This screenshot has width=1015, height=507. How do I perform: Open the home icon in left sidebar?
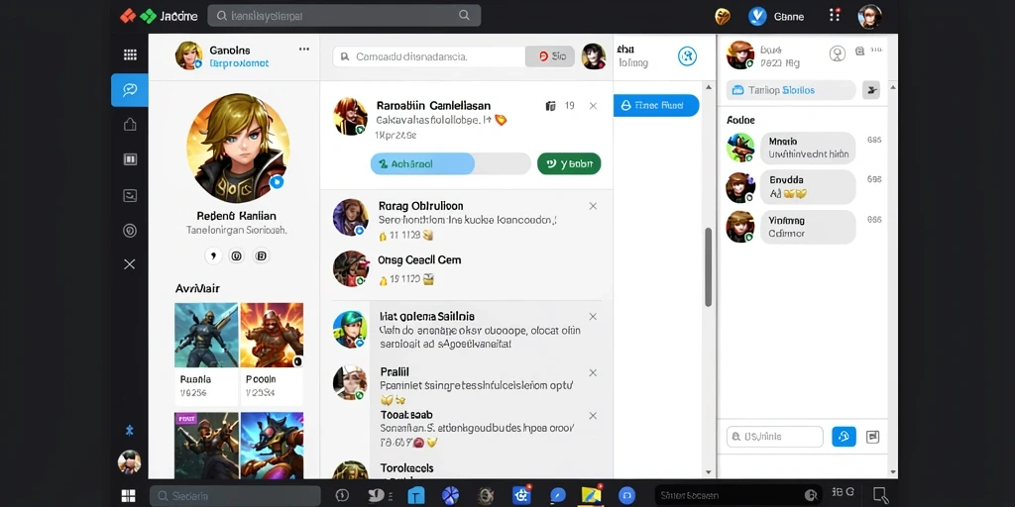(x=130, y=124)
